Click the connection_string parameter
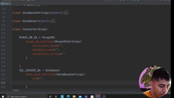The image size is (174, 98). point(46,54)
